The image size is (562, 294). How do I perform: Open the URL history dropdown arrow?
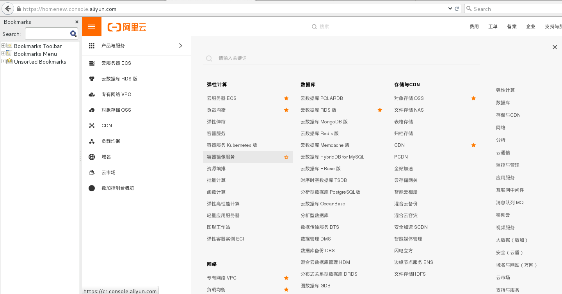coord(450,9)
